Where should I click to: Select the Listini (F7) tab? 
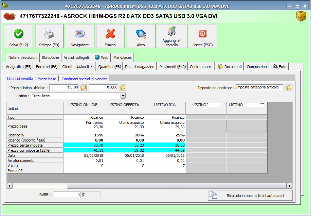tap(85, 66)
